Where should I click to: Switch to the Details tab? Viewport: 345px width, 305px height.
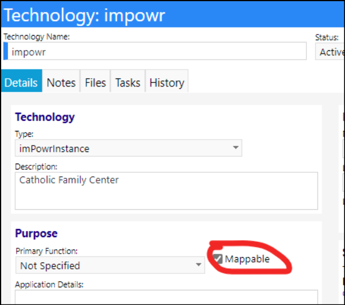click(22, 81)
